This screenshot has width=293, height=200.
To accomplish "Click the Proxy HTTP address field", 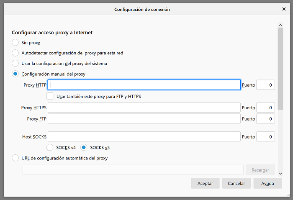I will coord(144,85).
